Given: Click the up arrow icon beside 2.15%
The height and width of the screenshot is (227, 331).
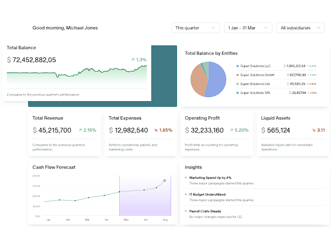Looking at the screenshot, I should [x=80, y=130].
